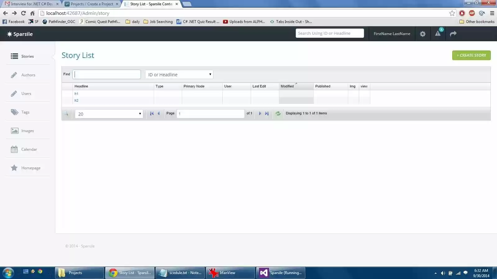The width and height of the screenshot is (497, 279).
Task: Click the CREATE STORY button
Action: click(x=471, y=55)
